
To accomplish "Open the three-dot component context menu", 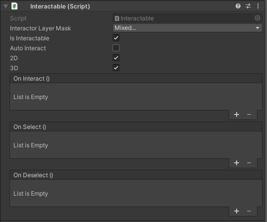I will [258, 6].
